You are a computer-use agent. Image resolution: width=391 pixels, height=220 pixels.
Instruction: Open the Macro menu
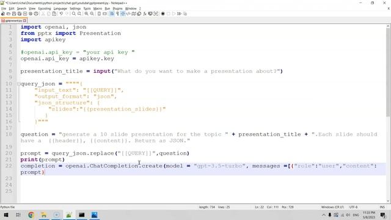point(98,9)
